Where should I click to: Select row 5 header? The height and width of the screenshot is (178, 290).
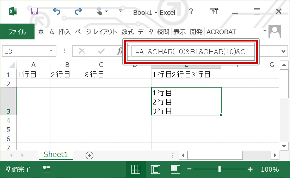8,129
